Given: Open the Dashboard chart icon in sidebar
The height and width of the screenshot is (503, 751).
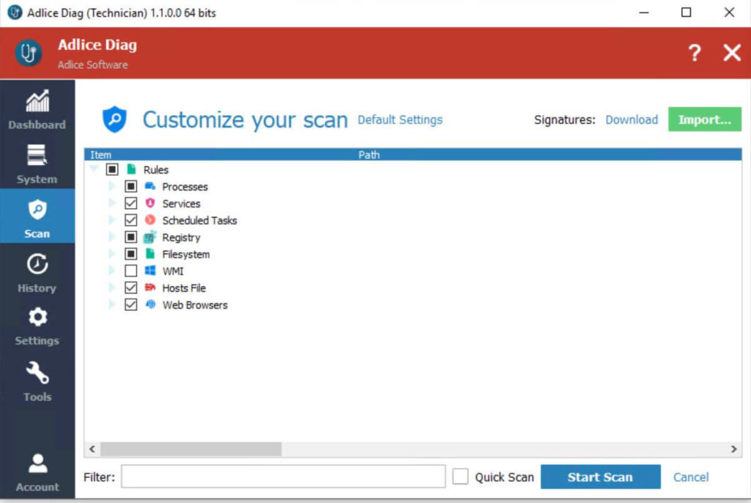Looking at the screenshot, I should point(37,102).
